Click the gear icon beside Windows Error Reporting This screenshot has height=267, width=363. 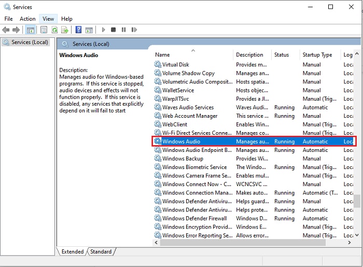tap(158, 235)
